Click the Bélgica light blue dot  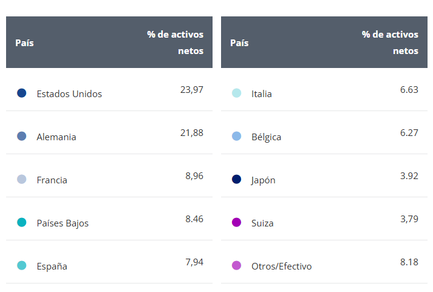(x=237, y=137)
